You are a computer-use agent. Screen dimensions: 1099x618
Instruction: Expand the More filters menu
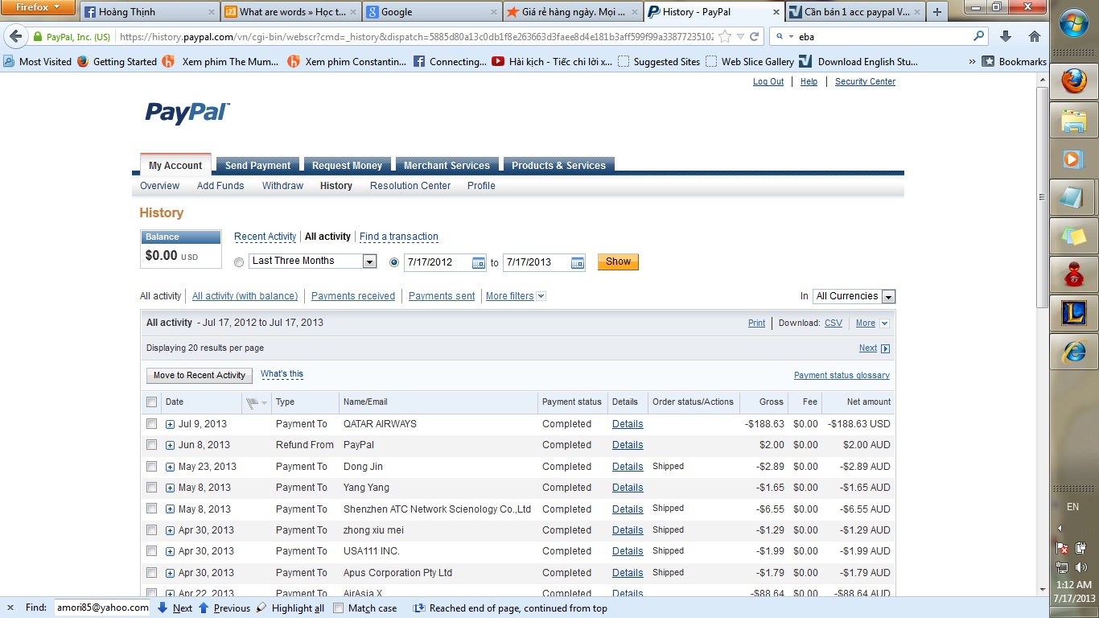pyautogui.click(x=516, y=296)
